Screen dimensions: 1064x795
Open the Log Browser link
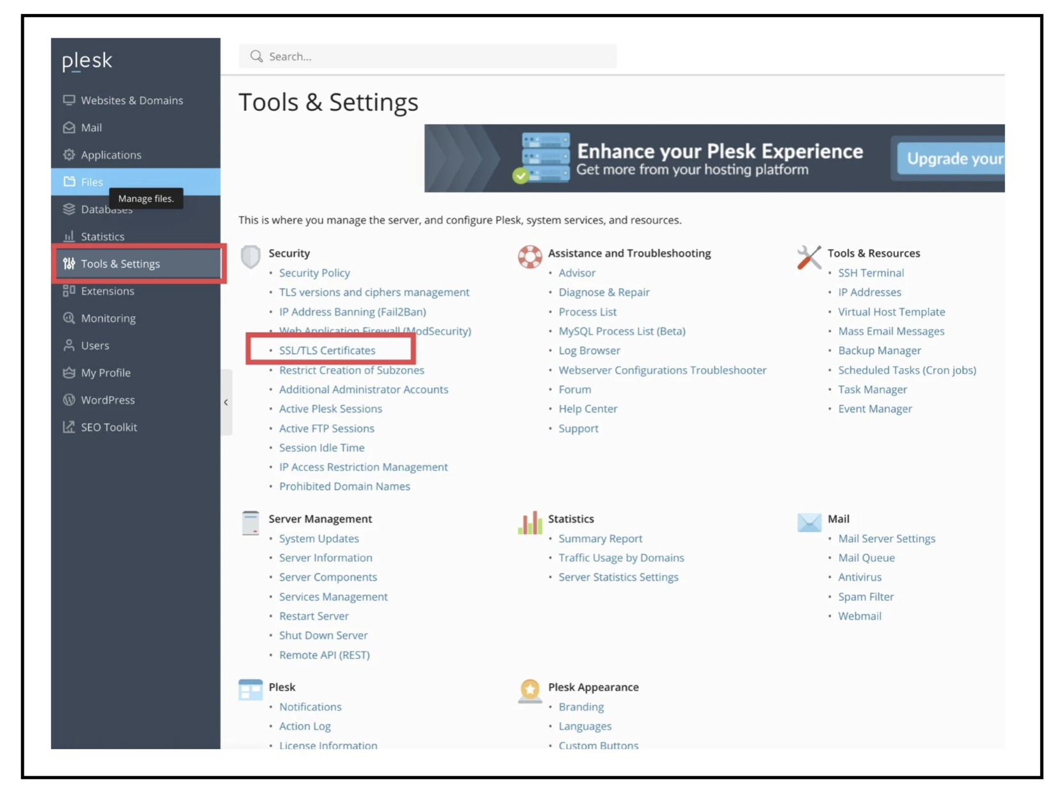pos(589,350)
